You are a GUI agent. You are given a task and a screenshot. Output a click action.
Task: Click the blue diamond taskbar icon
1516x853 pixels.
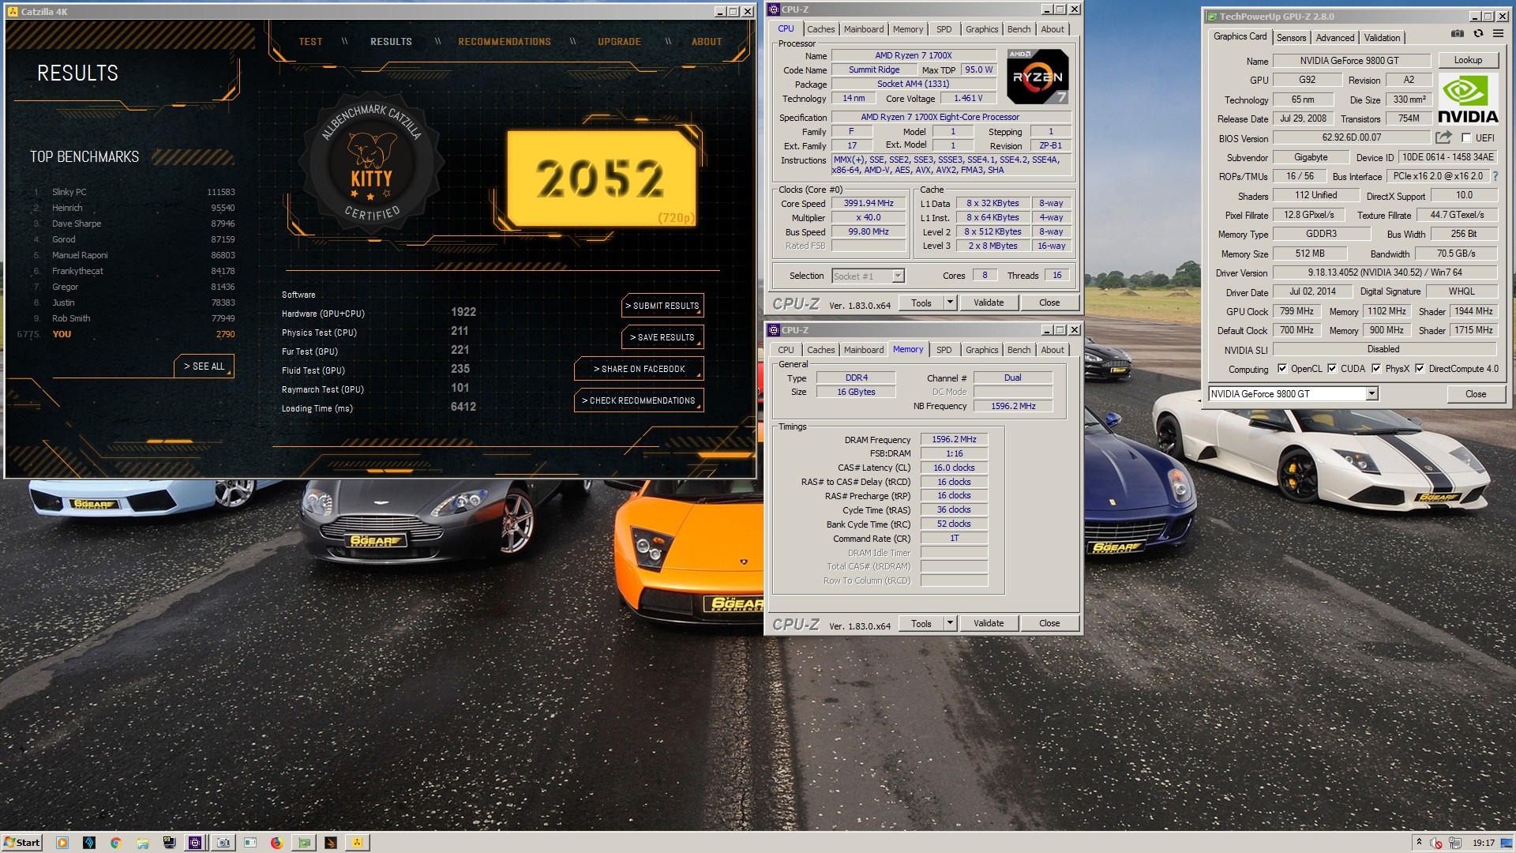pos(89,843)
